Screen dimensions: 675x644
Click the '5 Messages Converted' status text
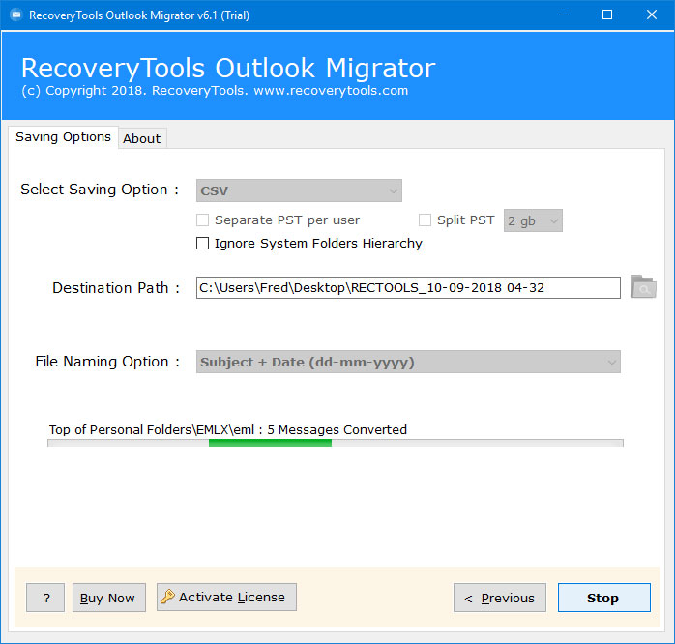(x=337, y=429)
